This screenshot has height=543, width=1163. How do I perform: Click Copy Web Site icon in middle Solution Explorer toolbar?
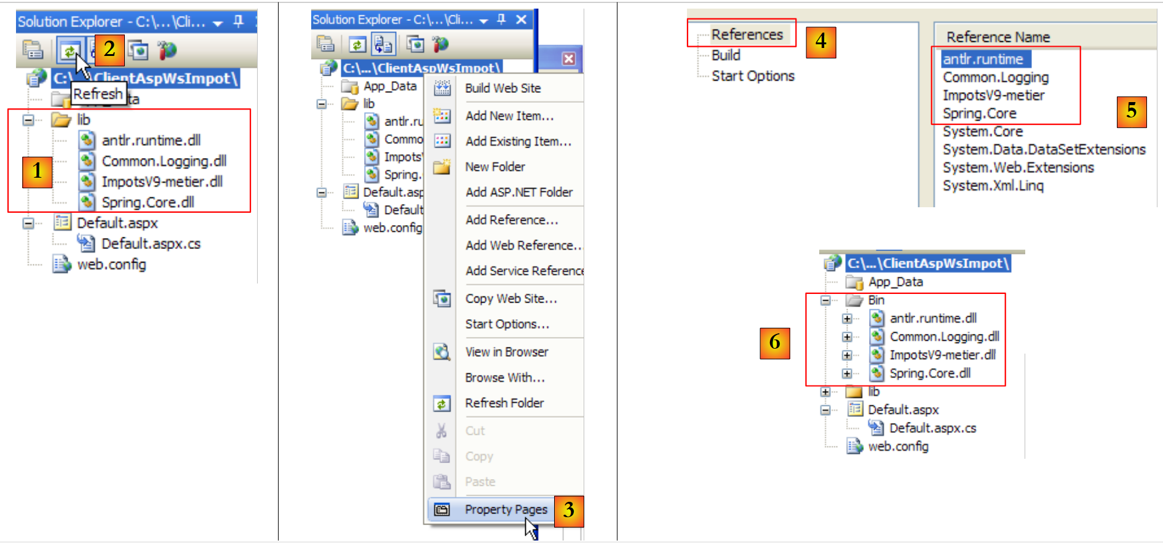click(x=416, y=44)
